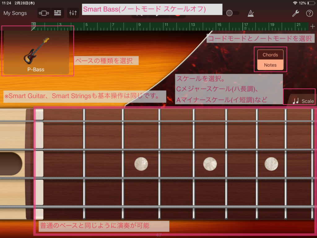Switch to Chords mode

pos(270,55)
